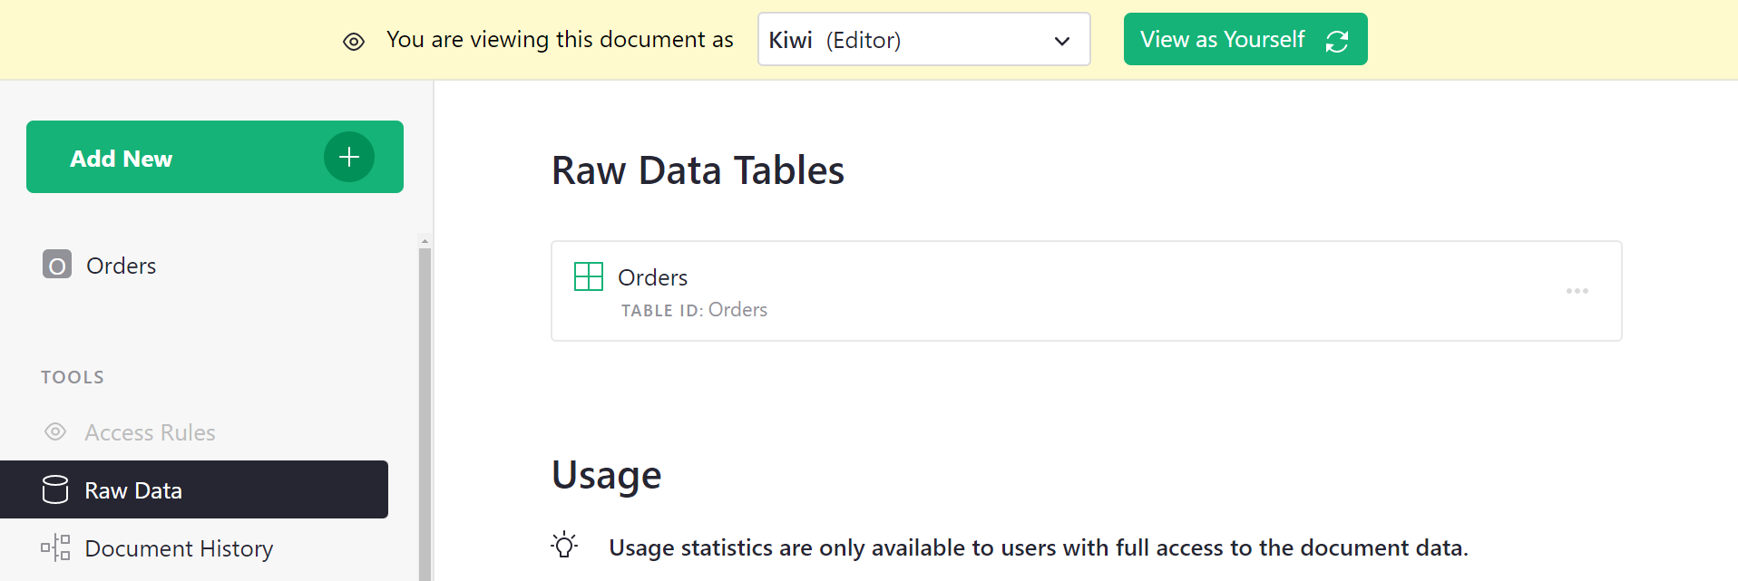Image resolution: width=1738 pixels, height=581 pixels.
Task: Open Document History from the sidebar
Action: click(179, 548)
